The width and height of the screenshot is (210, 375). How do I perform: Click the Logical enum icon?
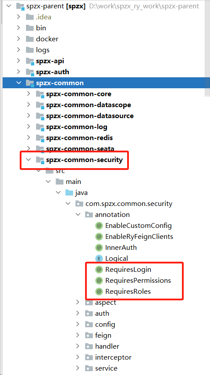coord(99,259)
